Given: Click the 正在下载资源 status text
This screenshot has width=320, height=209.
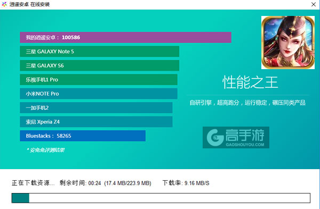Looking at the screenshot, I should coord(33,183).
